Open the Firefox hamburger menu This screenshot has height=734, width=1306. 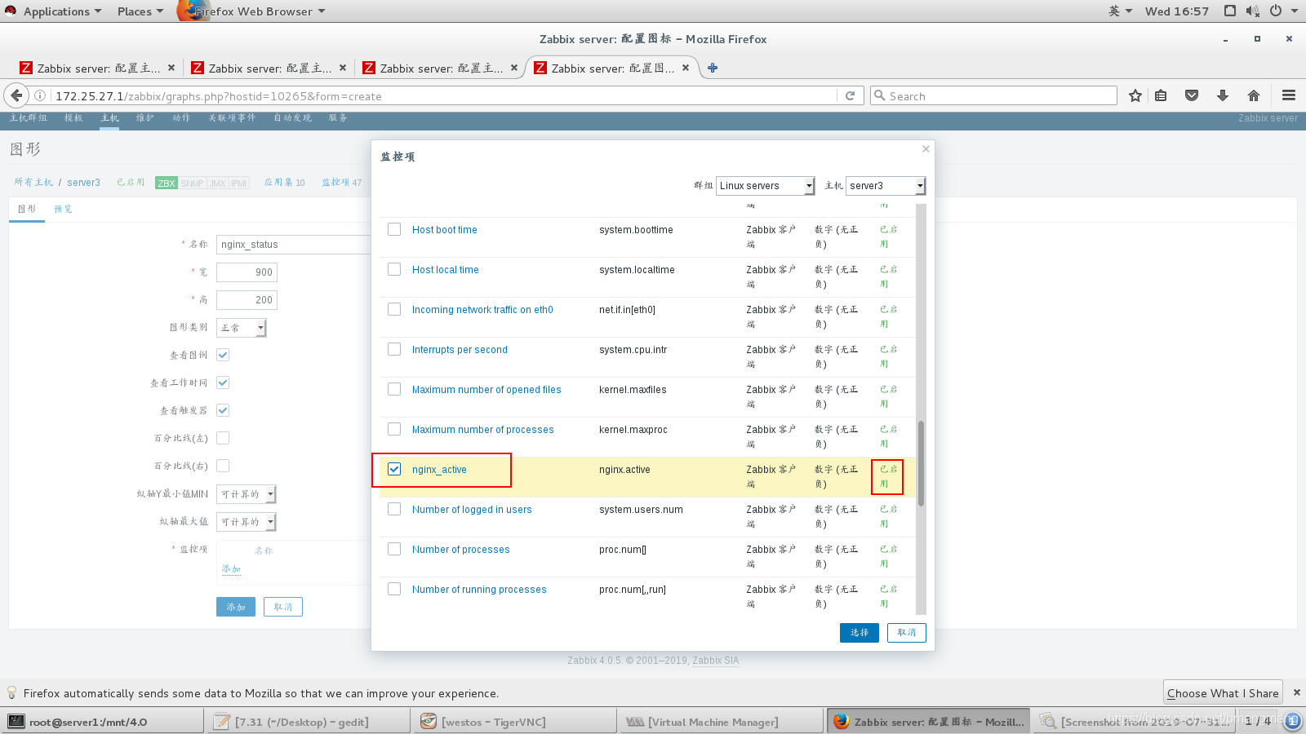1289,95
